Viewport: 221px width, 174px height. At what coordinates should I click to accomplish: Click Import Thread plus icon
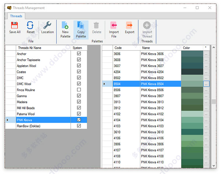point(147,25)
